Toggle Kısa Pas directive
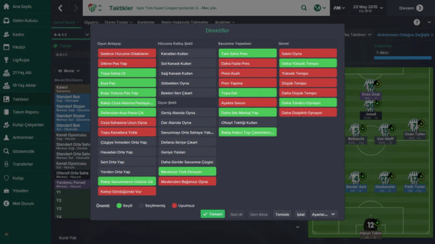Screen dimensions: 435x244 click(126, 83)
